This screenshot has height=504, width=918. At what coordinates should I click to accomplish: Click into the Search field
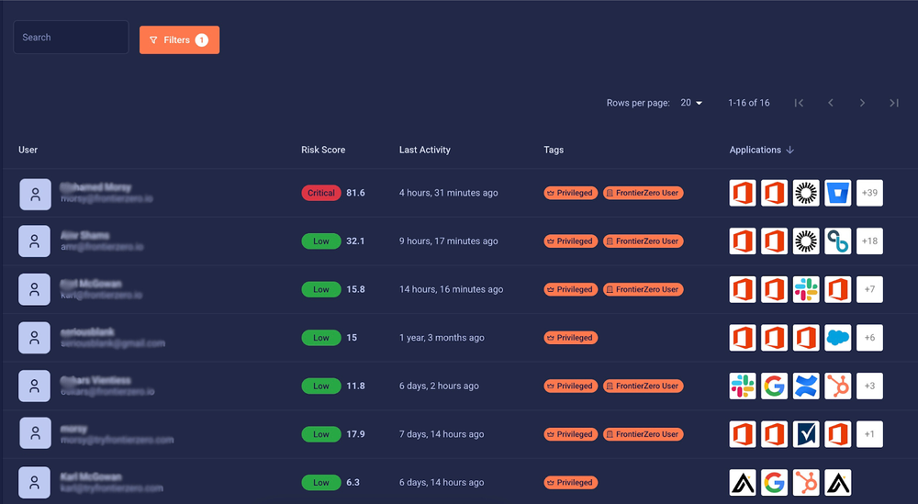(71, 38)
